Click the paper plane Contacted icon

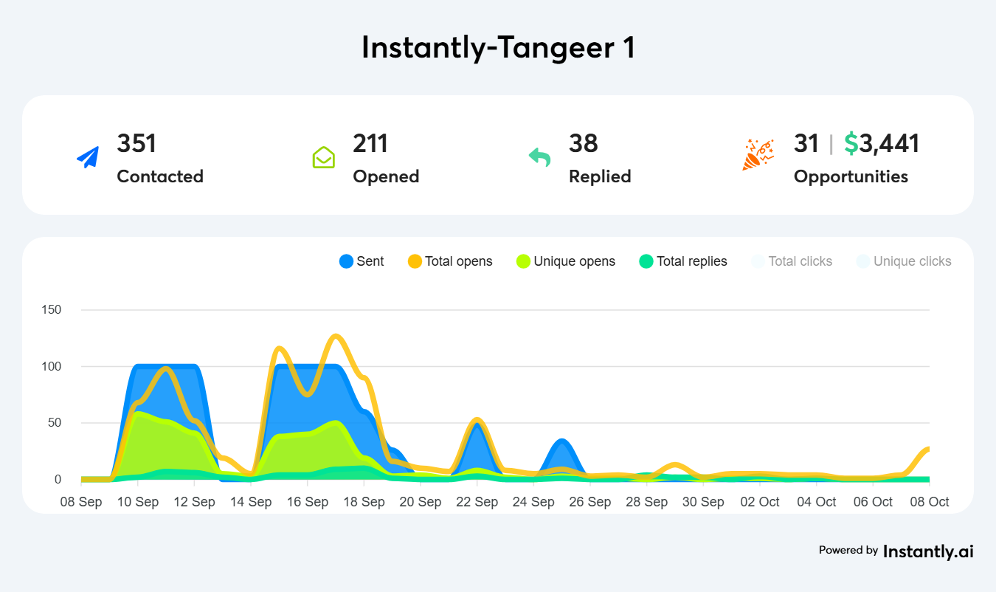coord(88,156)
